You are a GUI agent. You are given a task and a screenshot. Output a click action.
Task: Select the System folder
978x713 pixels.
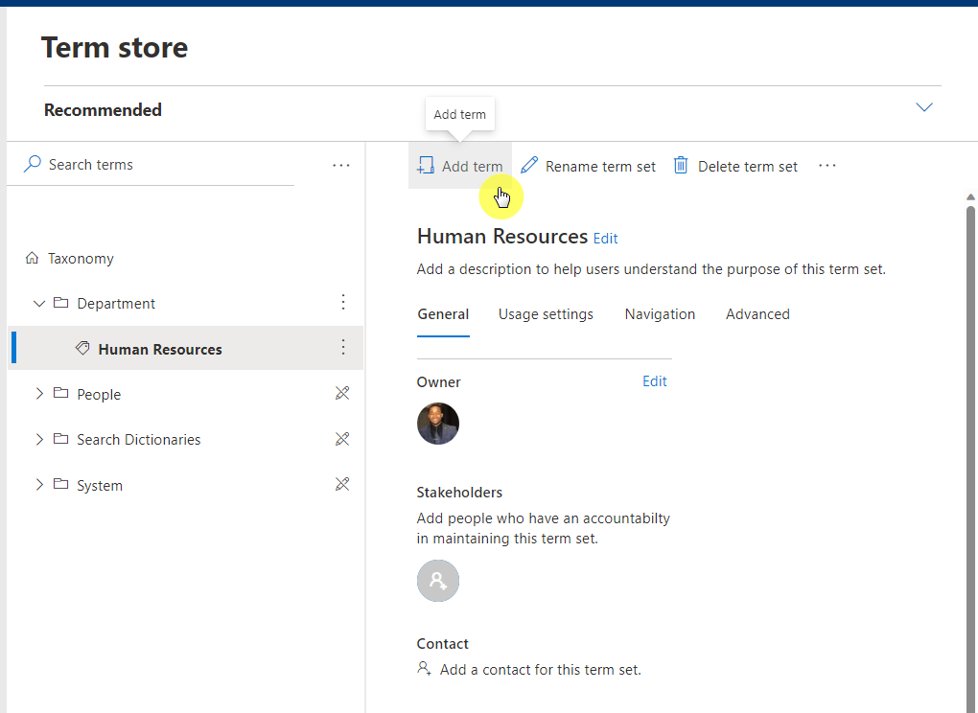100,486
